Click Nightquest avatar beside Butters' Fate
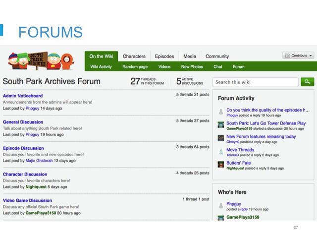 coord(221,164)
